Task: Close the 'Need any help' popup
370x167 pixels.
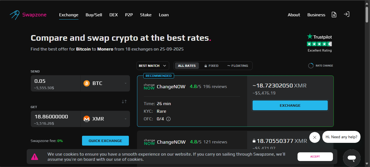Action: click(x=314, y=137)
